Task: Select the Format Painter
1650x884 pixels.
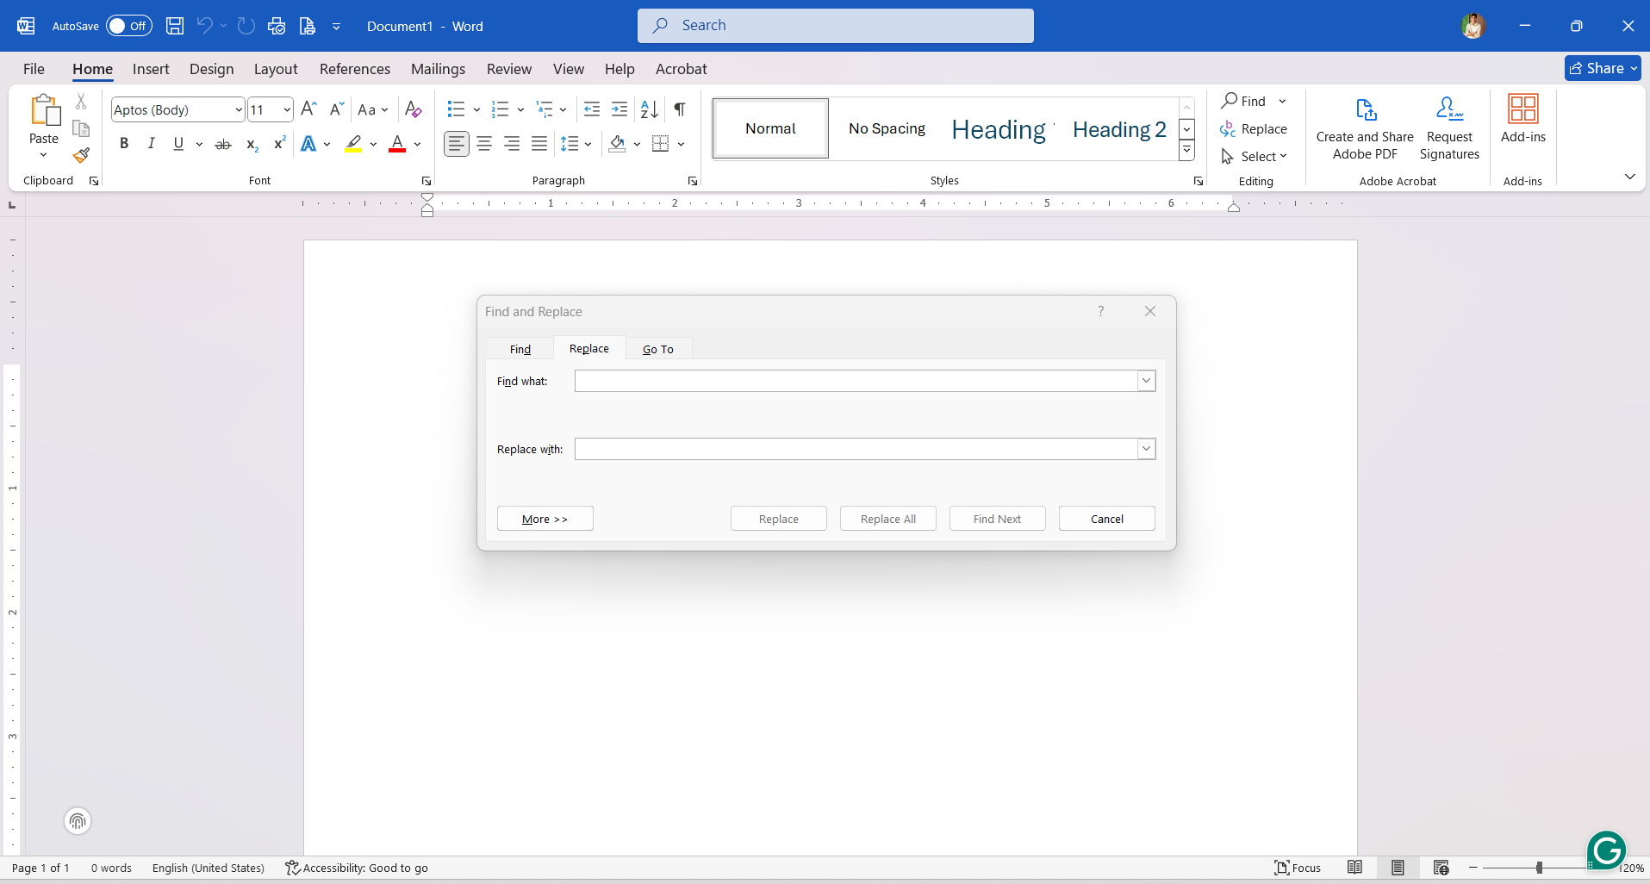Action: click(80, 156)
